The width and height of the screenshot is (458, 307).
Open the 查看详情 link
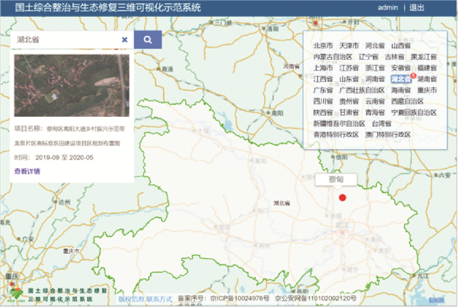click(27, 171)
